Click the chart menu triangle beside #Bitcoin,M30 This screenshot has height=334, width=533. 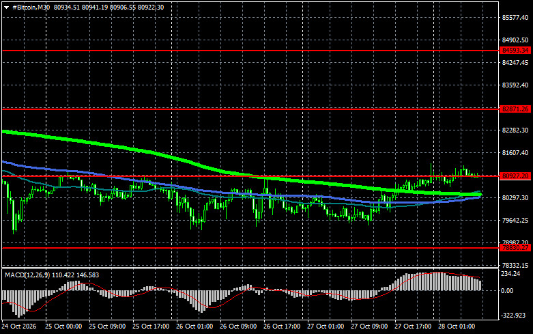6,8
